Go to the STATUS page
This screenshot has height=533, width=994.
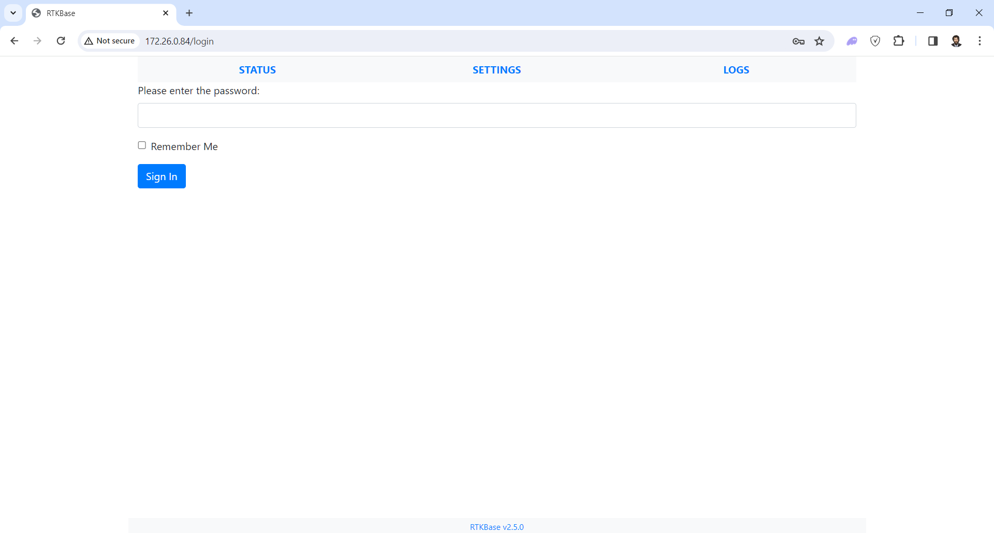257,70
